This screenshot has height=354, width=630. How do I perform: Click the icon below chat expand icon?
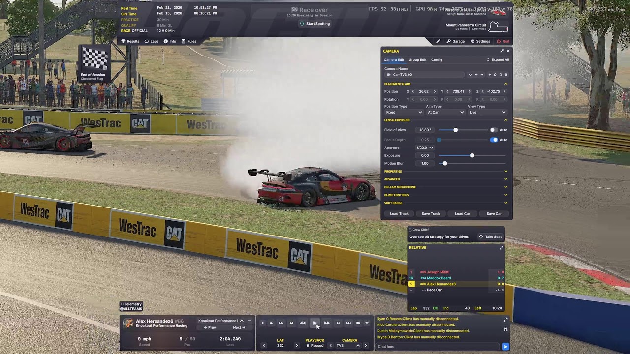pyautogui.click(x=505, y=329)
